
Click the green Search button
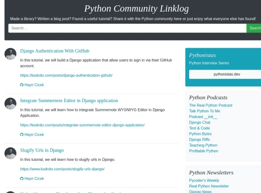(x=254, y=28)
